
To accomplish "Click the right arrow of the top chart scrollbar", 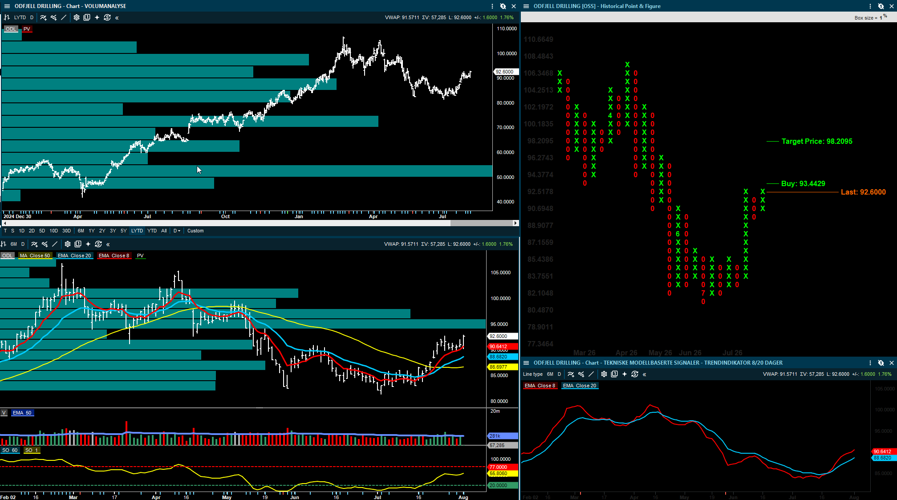I will (x=515, y=223).
